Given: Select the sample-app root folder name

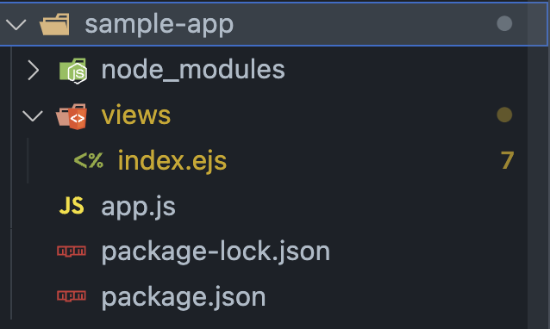Looking at the screenshot, I should click(x=159, y=25).
